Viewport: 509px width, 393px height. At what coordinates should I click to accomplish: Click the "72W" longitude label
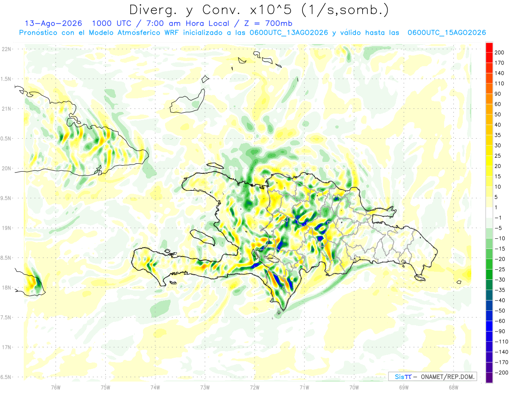[x=255, y=387]
